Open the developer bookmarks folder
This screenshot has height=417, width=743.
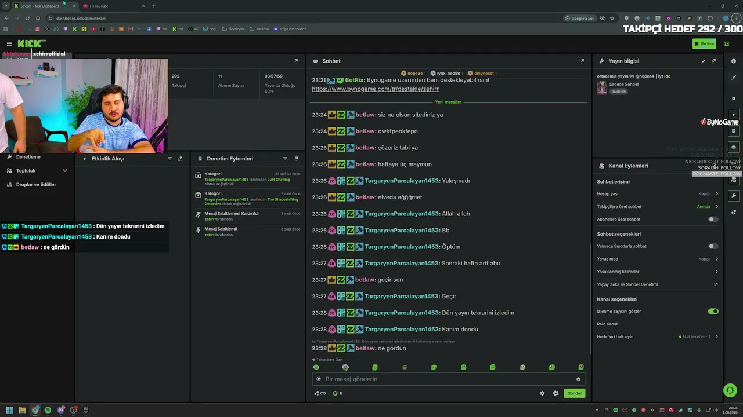[x=233, y=29]
